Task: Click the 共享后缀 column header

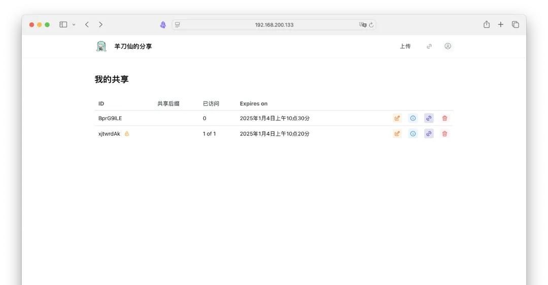Action: (x=168, y=103)
